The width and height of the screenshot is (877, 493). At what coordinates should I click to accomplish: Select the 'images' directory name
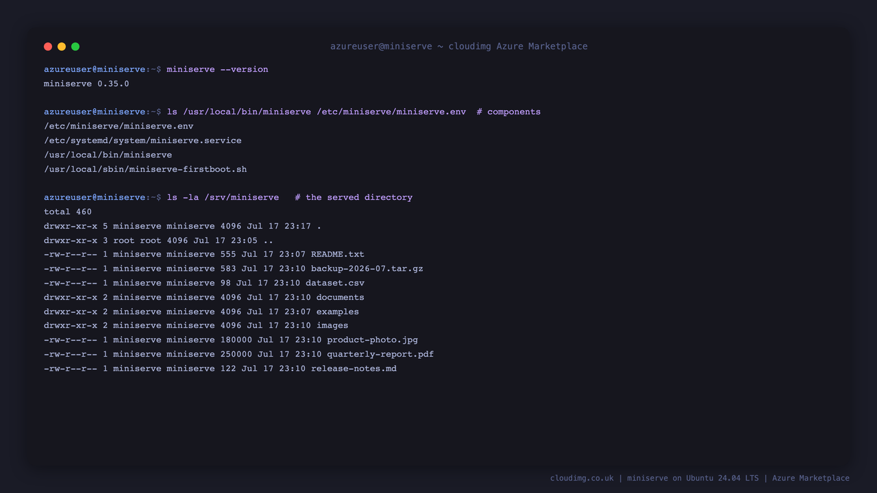click(x=332, y=326)
